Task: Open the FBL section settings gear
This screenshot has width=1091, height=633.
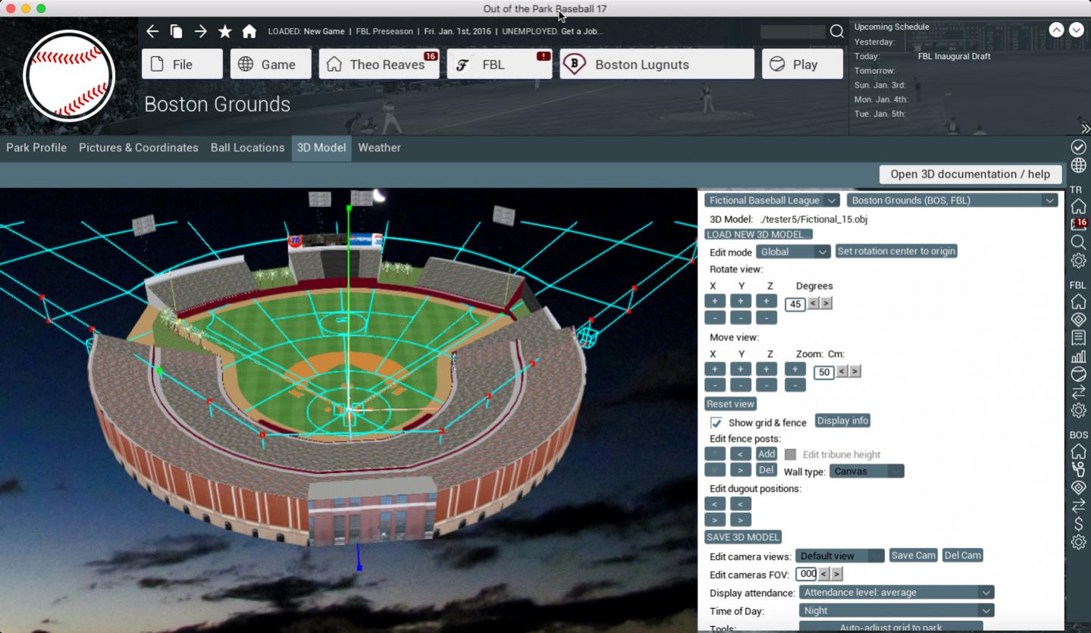Action: 1078,411
